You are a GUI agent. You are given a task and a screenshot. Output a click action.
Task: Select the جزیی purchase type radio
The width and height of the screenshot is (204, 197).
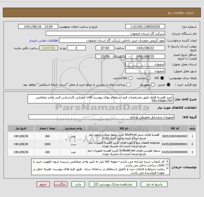[168, 85]
